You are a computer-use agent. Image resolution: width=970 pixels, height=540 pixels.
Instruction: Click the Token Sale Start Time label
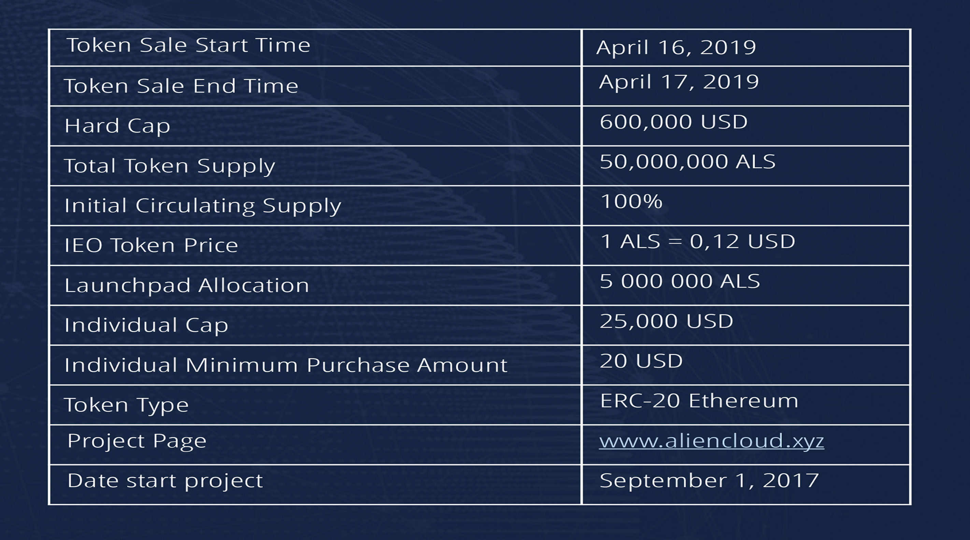[x=188, y=45]
